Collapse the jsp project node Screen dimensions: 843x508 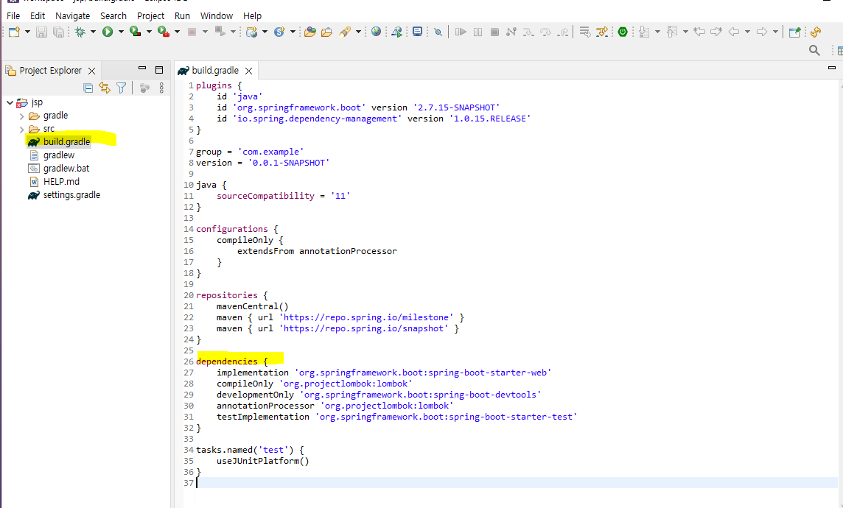(10, 102)
